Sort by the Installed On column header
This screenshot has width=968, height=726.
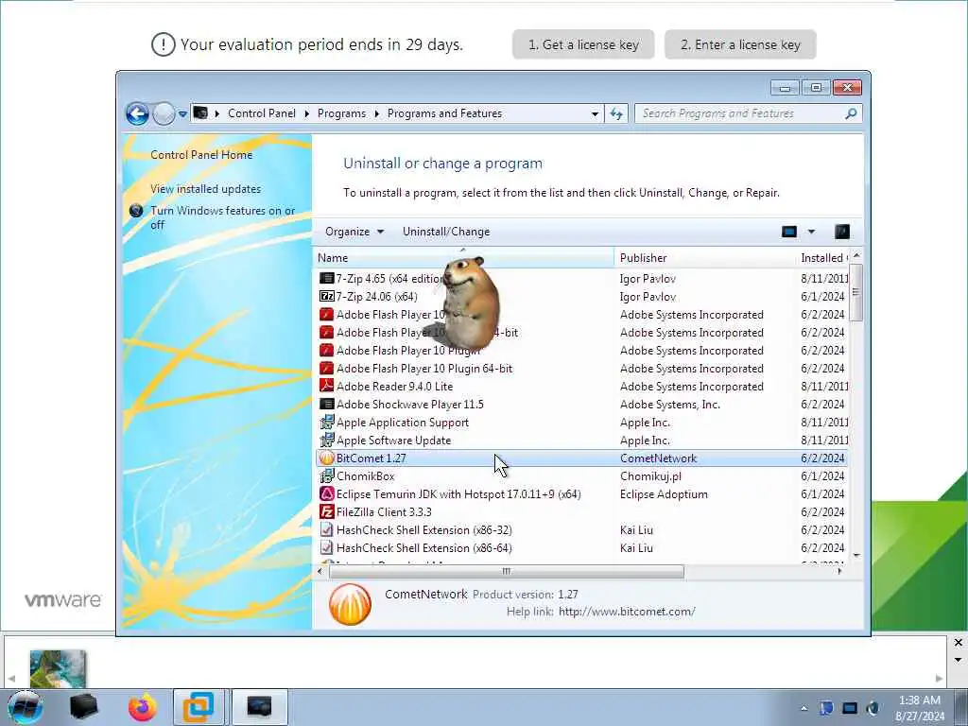coord(822,258)
